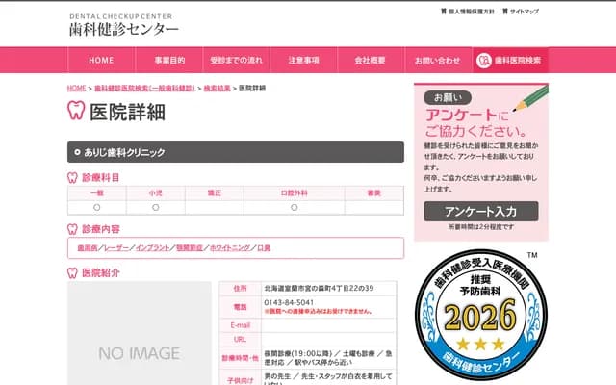Viewport: 616px width, 385px height.
Task: Click the icon beside 個人情報保護方針
Action: click(x=442, y=12)
